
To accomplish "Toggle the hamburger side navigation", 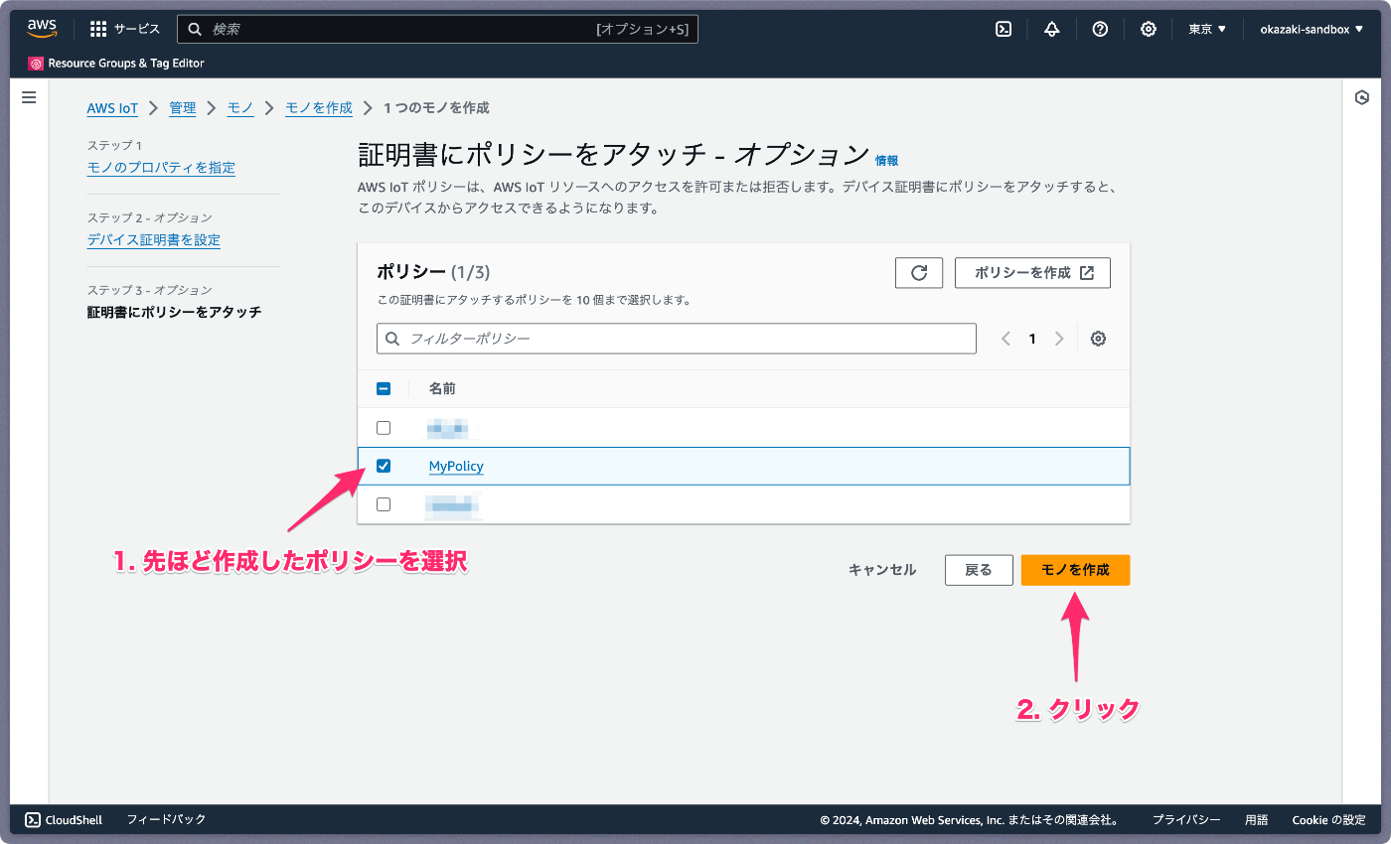I will [x=29, y=97].
